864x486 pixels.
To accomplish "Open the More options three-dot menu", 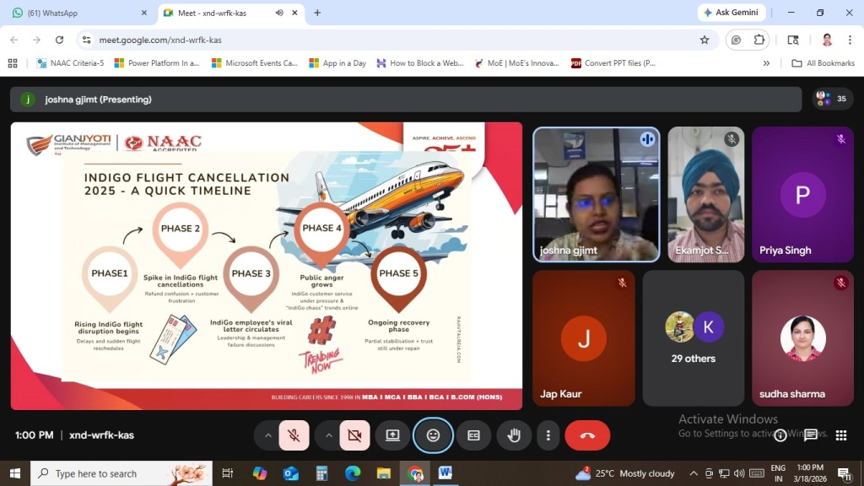I will [x=548, y=435].
